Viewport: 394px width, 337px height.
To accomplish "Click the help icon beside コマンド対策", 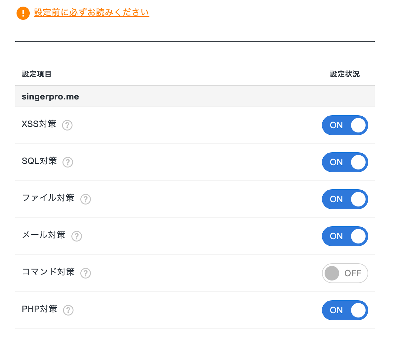I will click(x=86, y=273).
